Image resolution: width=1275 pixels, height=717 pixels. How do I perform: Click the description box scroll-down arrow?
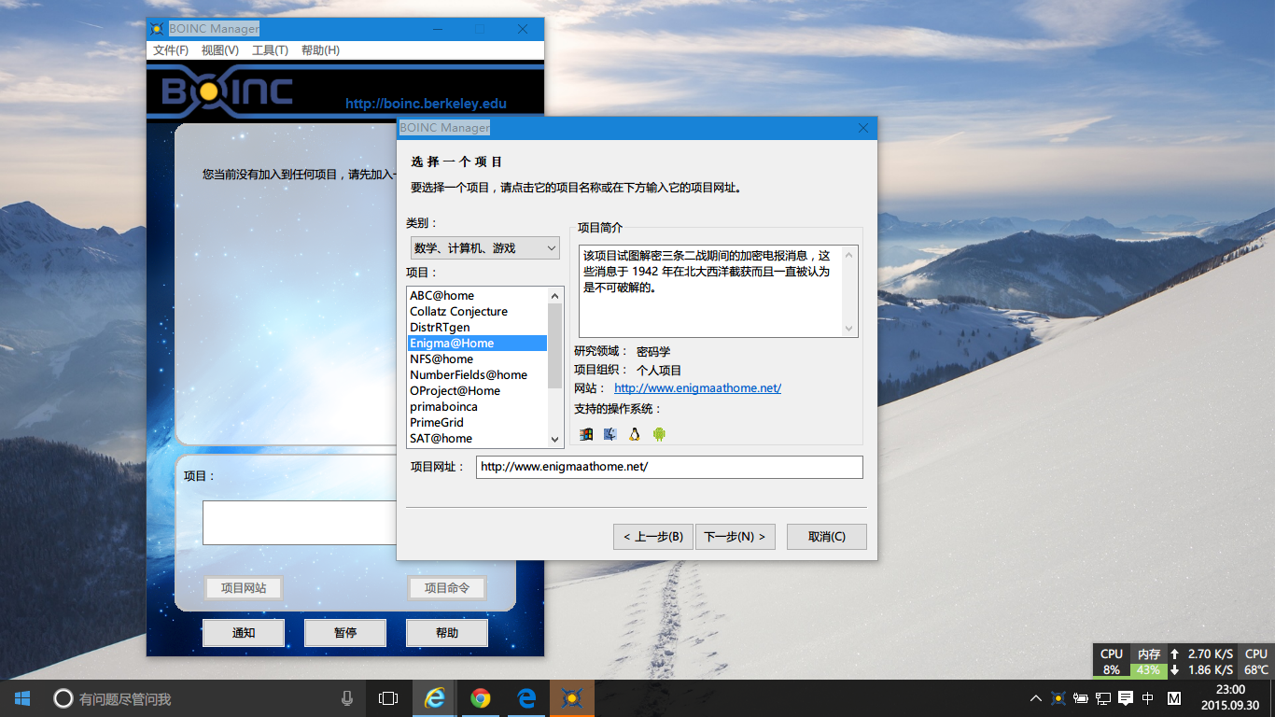pos(849,329)
